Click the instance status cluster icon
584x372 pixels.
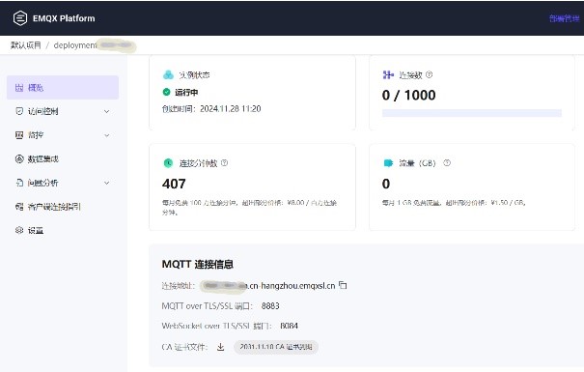click(x=168, y=75)
